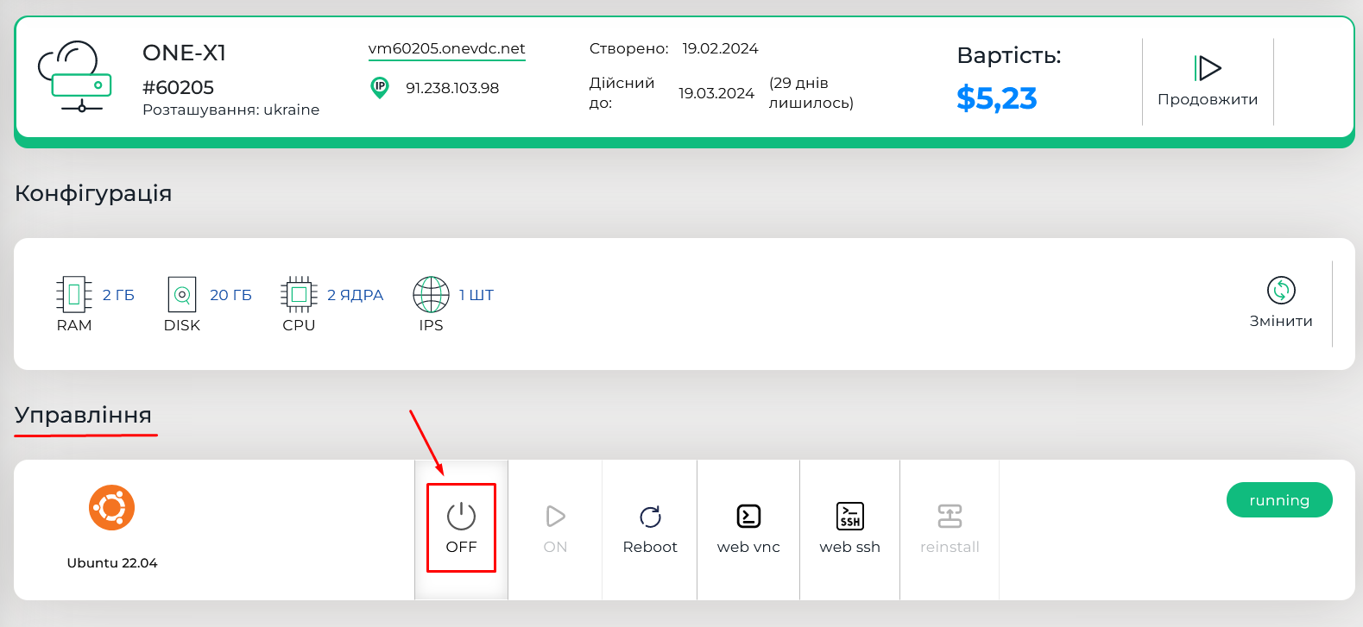Select the Конфігурація section heading
Screen dimensions: 1363x627
click(x=93, y=193)
